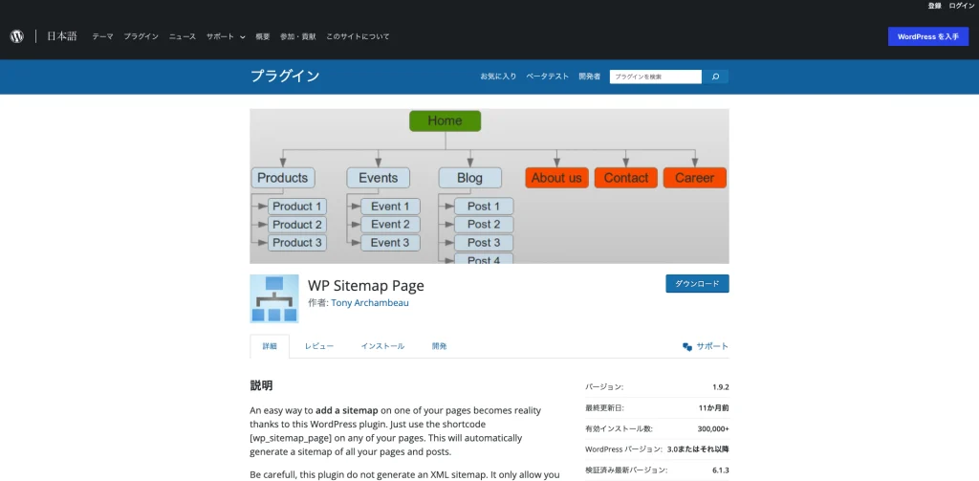Click 3.0またはそれ以降 version text
The height and width of the screenshot is (481, 979).
(x=698, y=449)
